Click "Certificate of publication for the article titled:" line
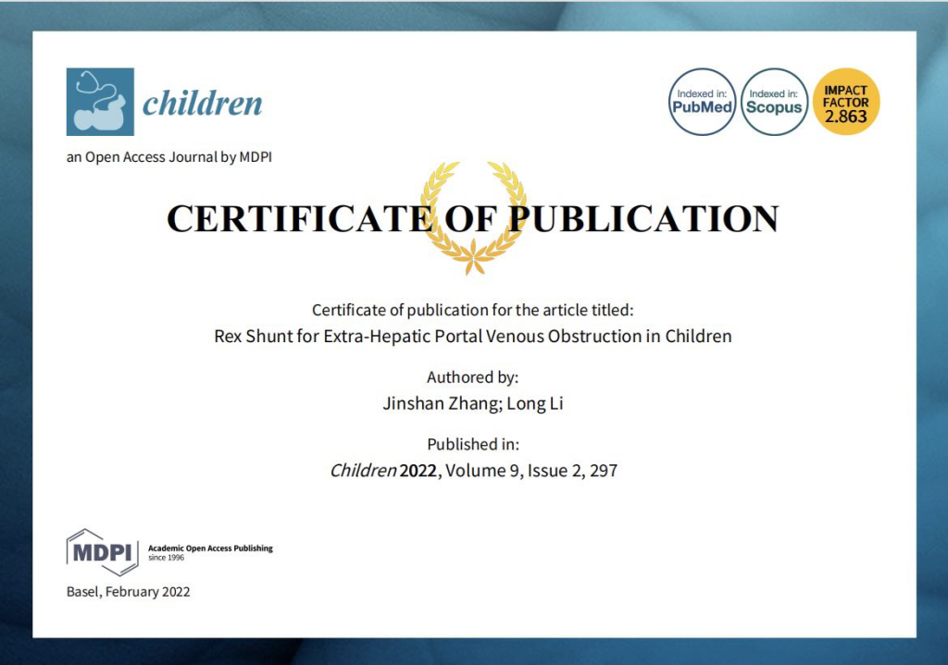 [x=473, y=310]
